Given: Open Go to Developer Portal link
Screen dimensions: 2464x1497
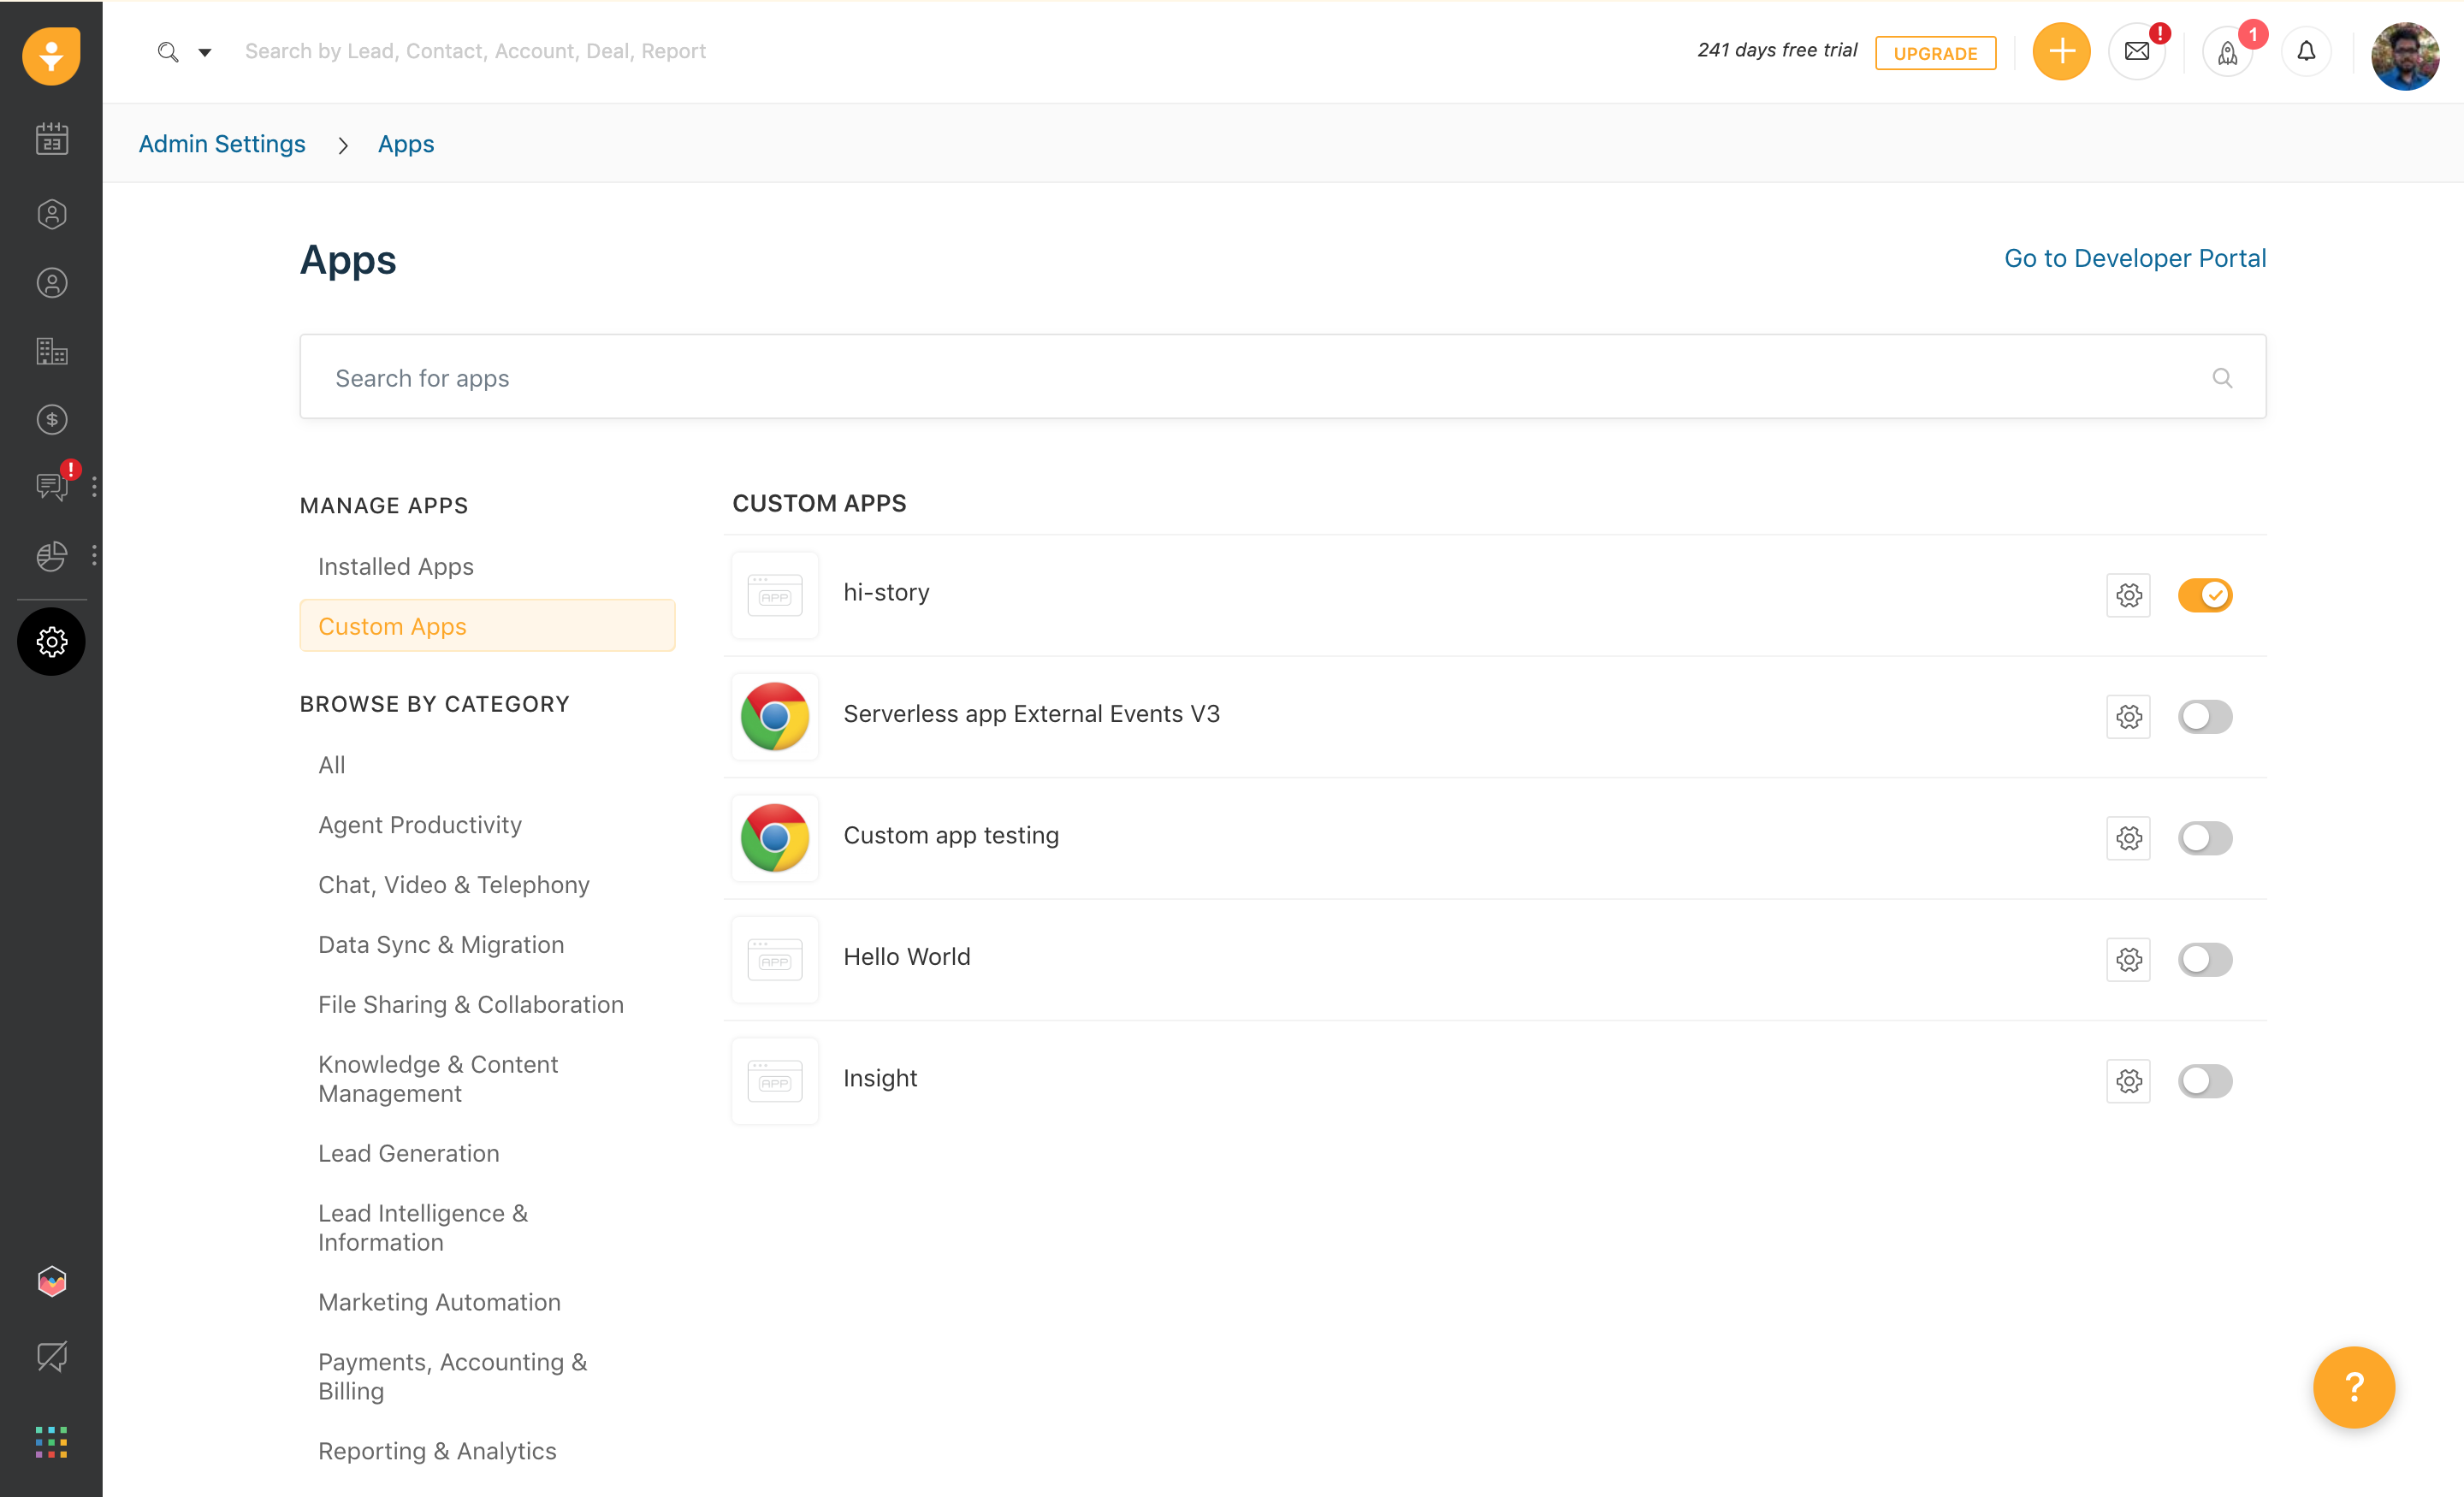Looking at the screenshot, I should [x=2134, y=258].
